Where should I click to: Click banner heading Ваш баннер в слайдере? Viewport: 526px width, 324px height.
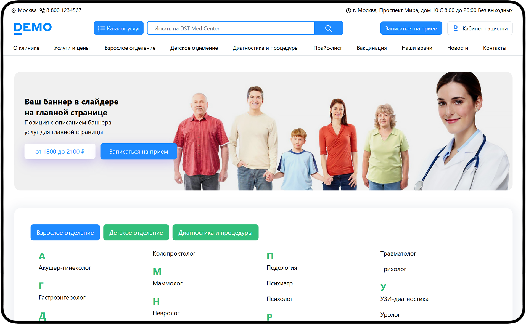click(71, 107)
